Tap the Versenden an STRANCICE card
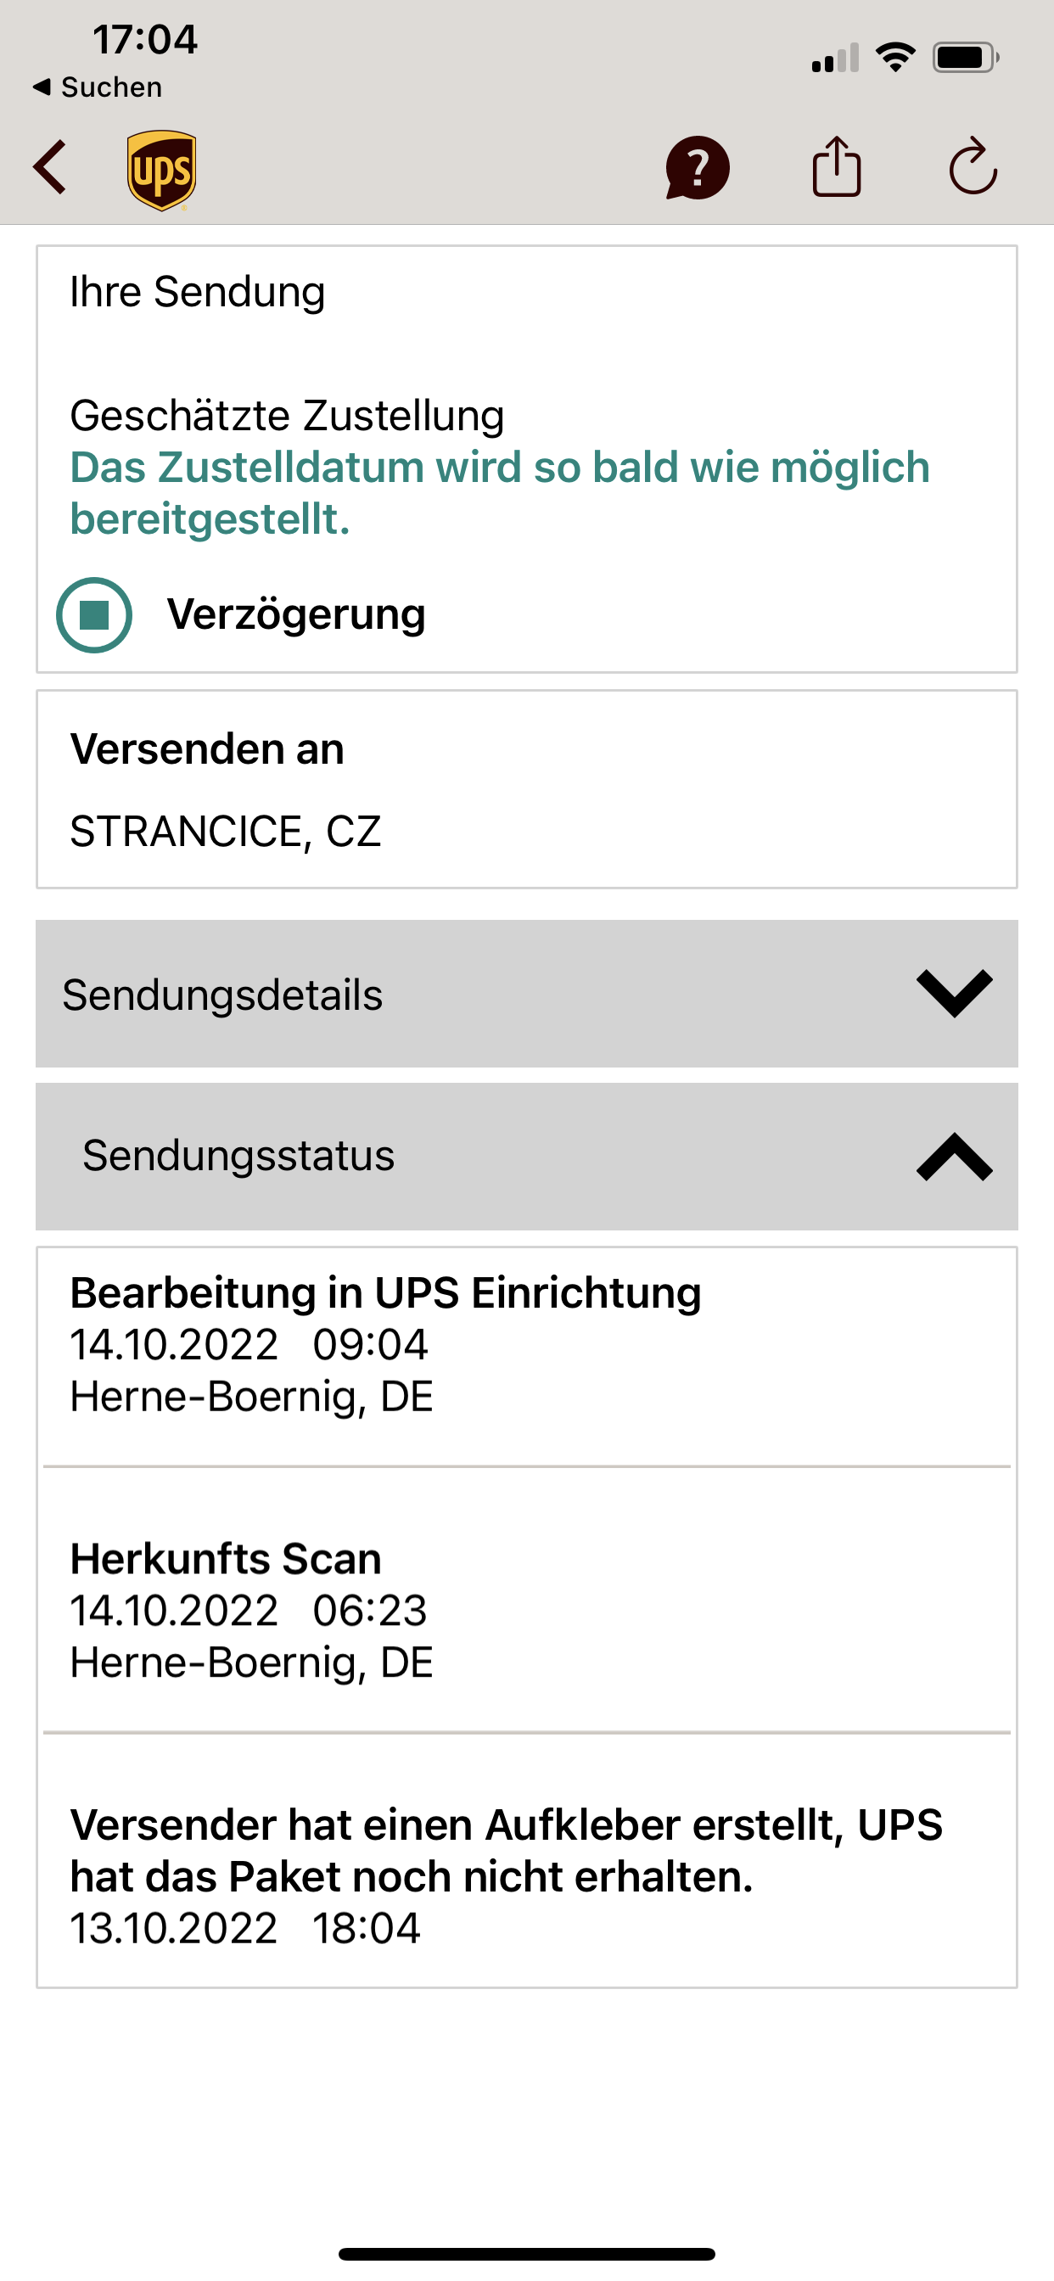The height and width of the screenshot is (2281, 1054). (x=526, y=789)
